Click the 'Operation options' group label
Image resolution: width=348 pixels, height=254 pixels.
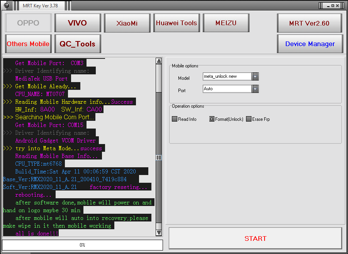(188, 106)
